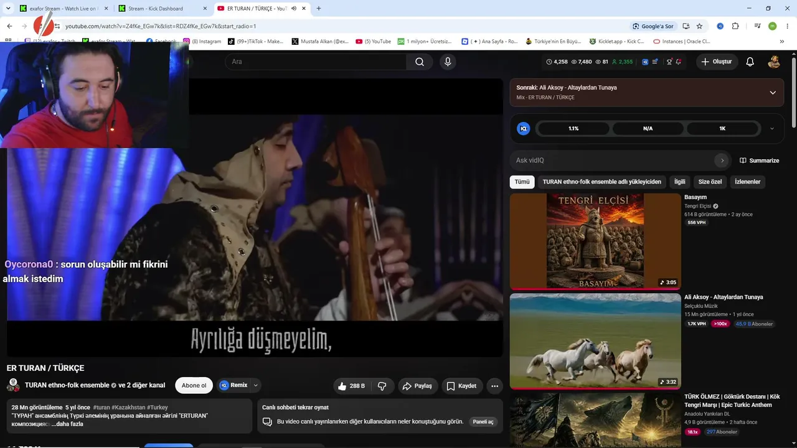Bookmark this page with the star icon

pos(699,26)
